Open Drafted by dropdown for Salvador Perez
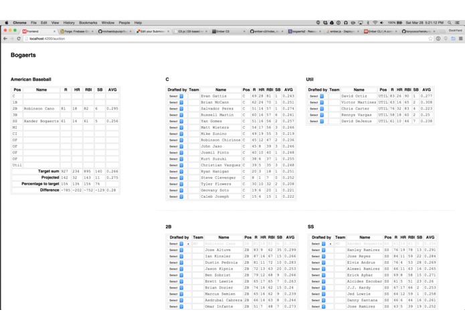Image resolution: width=465 pixels, height=330 pixels. click(176, 109)
